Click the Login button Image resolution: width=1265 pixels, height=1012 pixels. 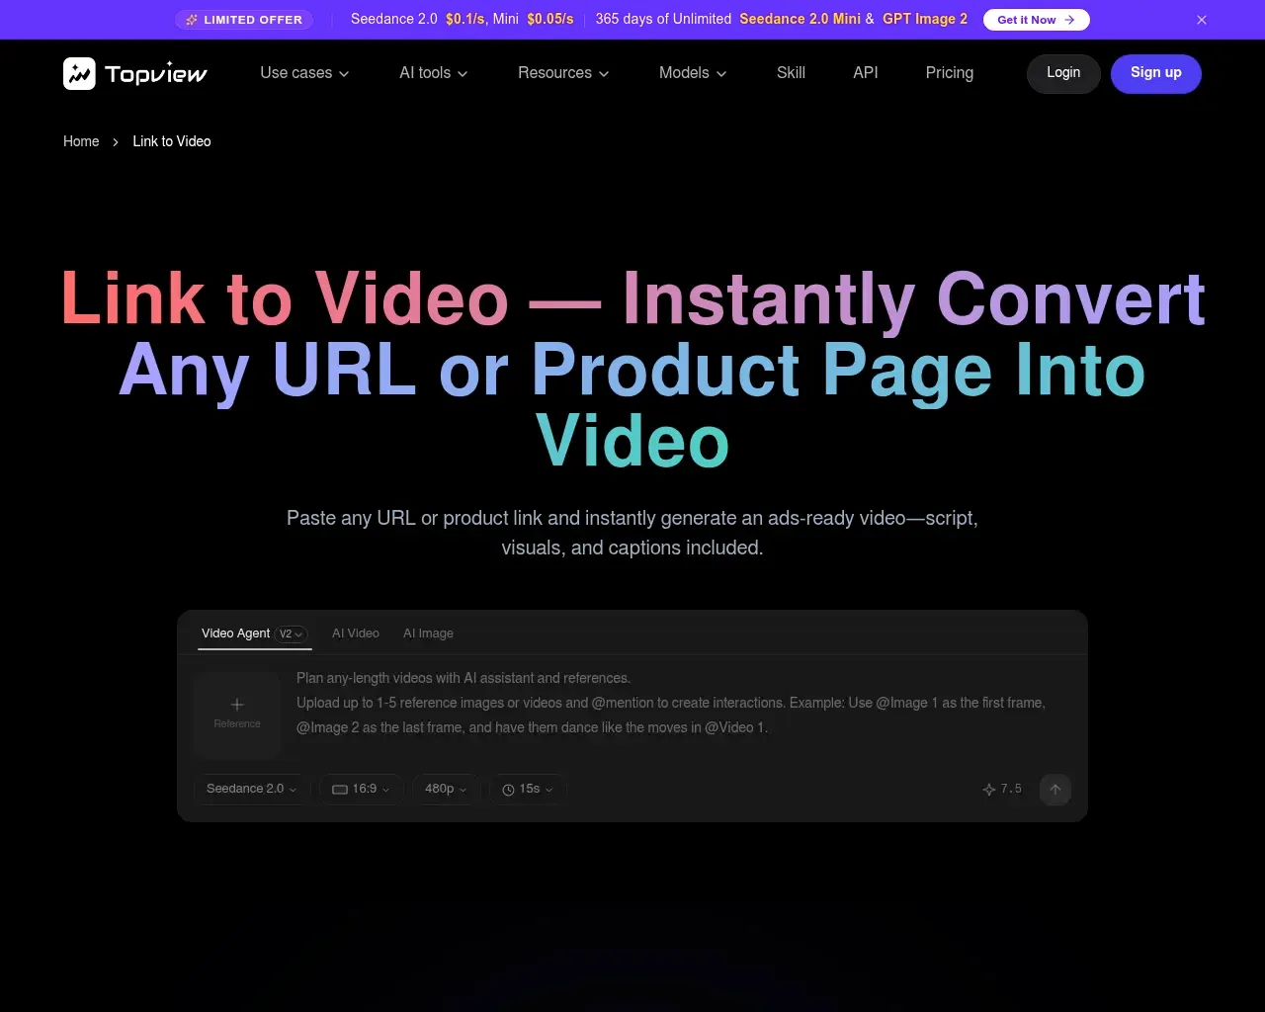(1063, 73)
